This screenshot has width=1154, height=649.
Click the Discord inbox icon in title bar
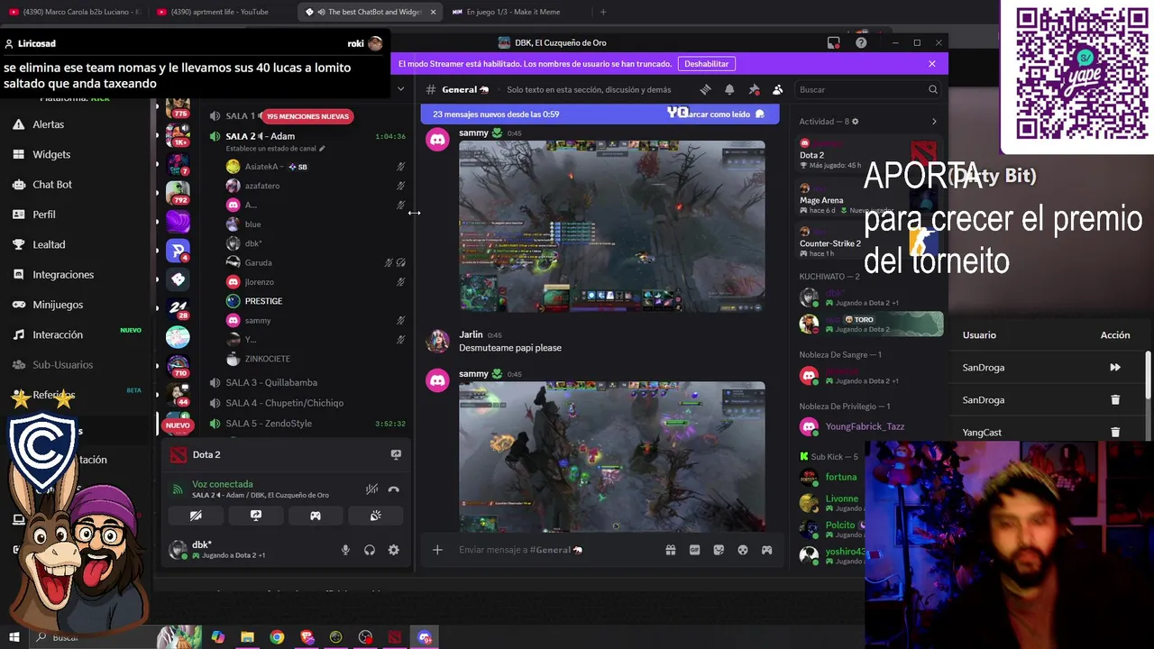pyautogui.click(x=834, y=42)
